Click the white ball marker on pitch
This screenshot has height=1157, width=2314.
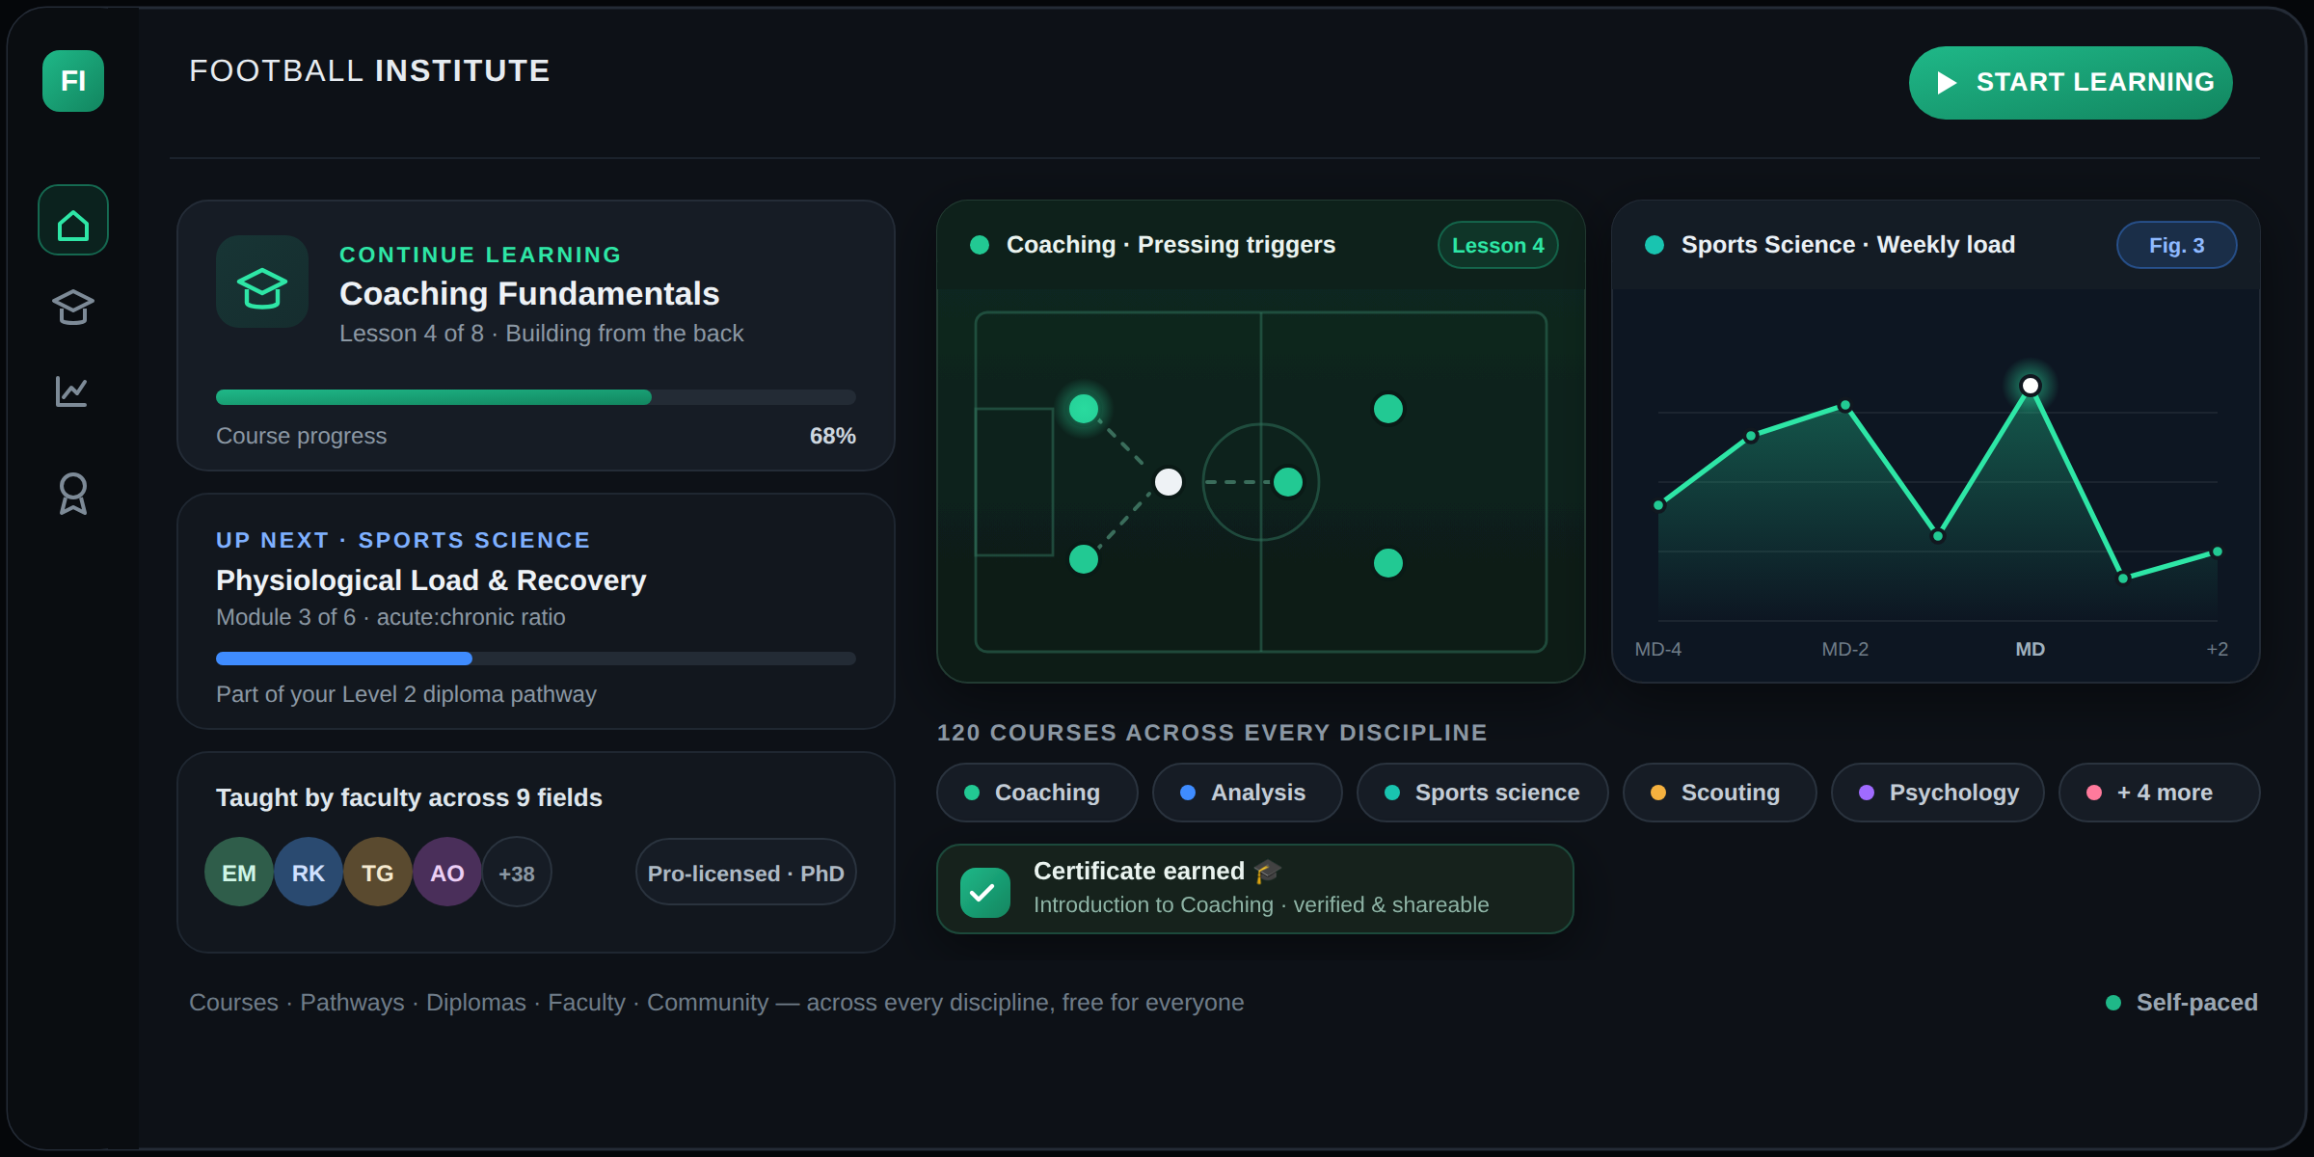tap(1169, 482)
